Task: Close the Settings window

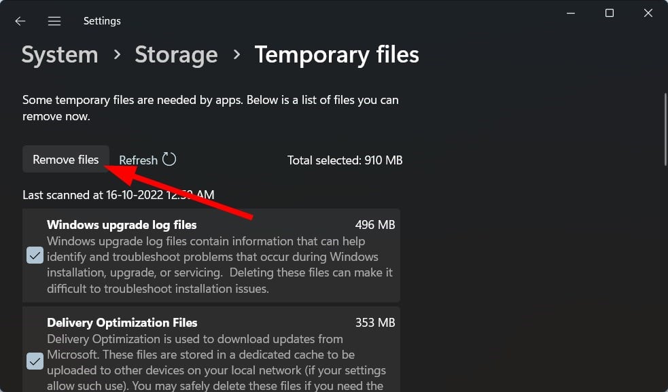Action: point(648,14)
